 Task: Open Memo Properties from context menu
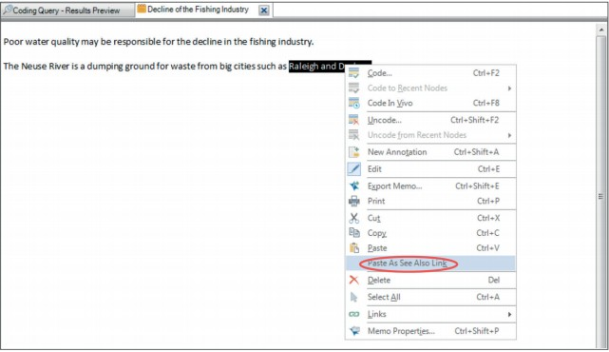coord(430,331)
